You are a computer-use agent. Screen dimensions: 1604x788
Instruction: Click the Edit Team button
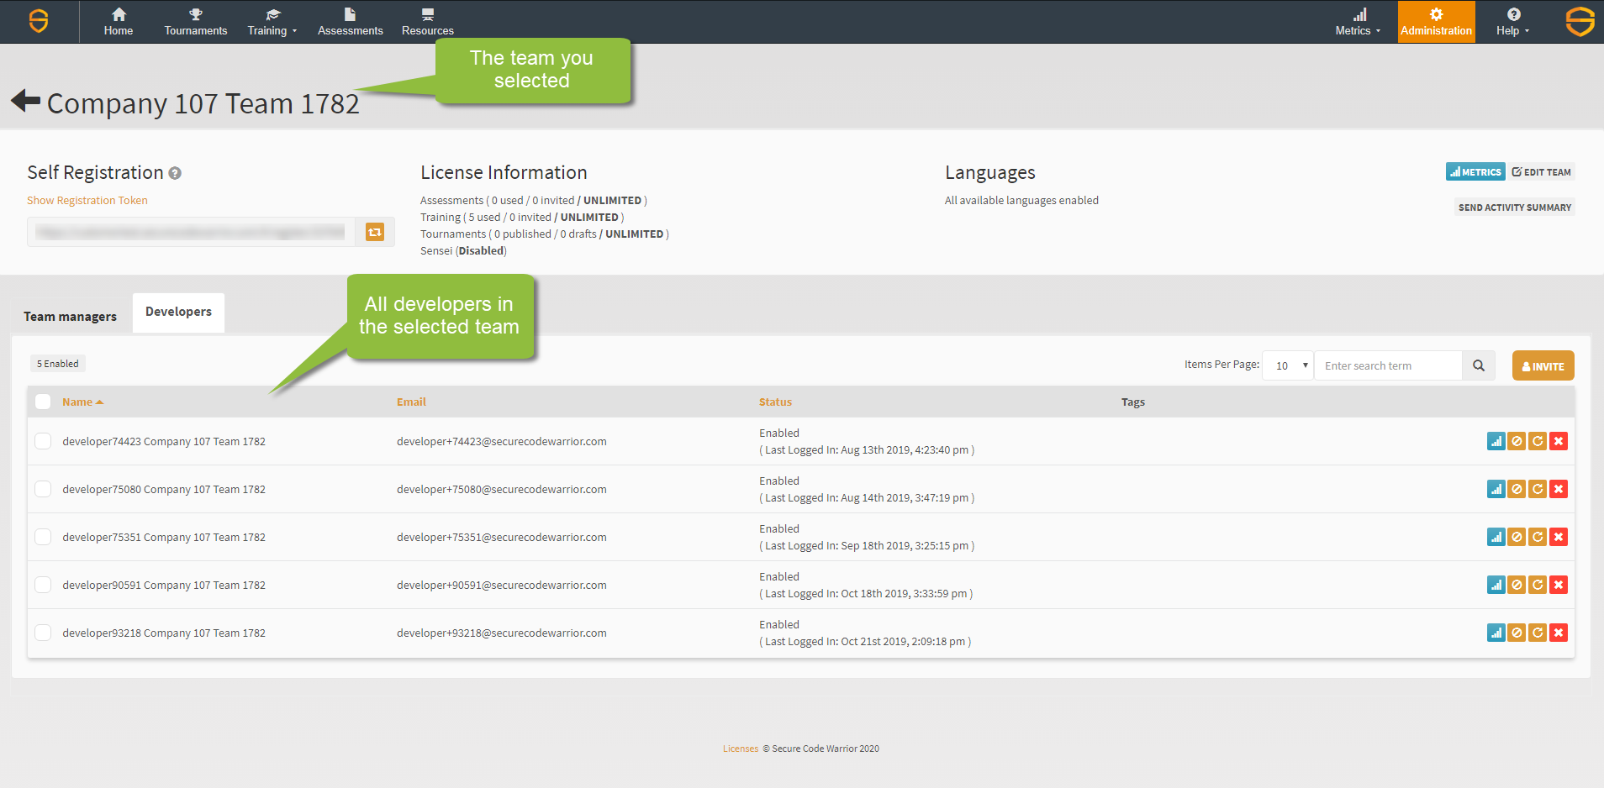pyautogui.click(x=1541, y=171)
